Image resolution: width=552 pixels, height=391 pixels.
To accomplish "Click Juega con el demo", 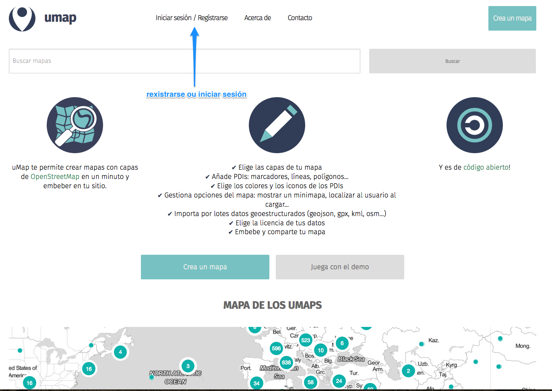I will tap(339, 266).
